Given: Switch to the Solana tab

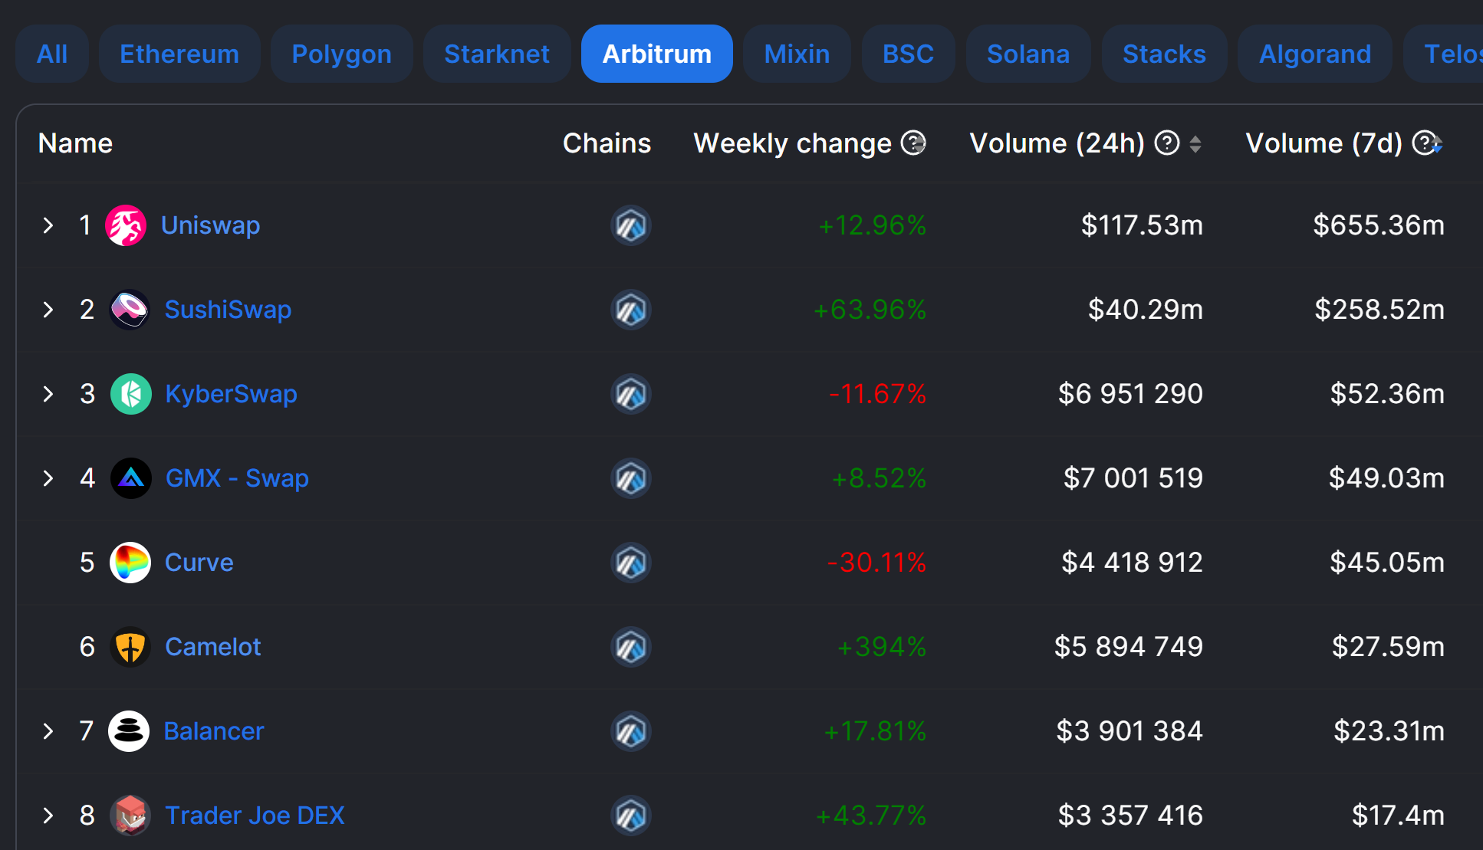Looking at the screenshot, I should click(x=1028, y=54).
